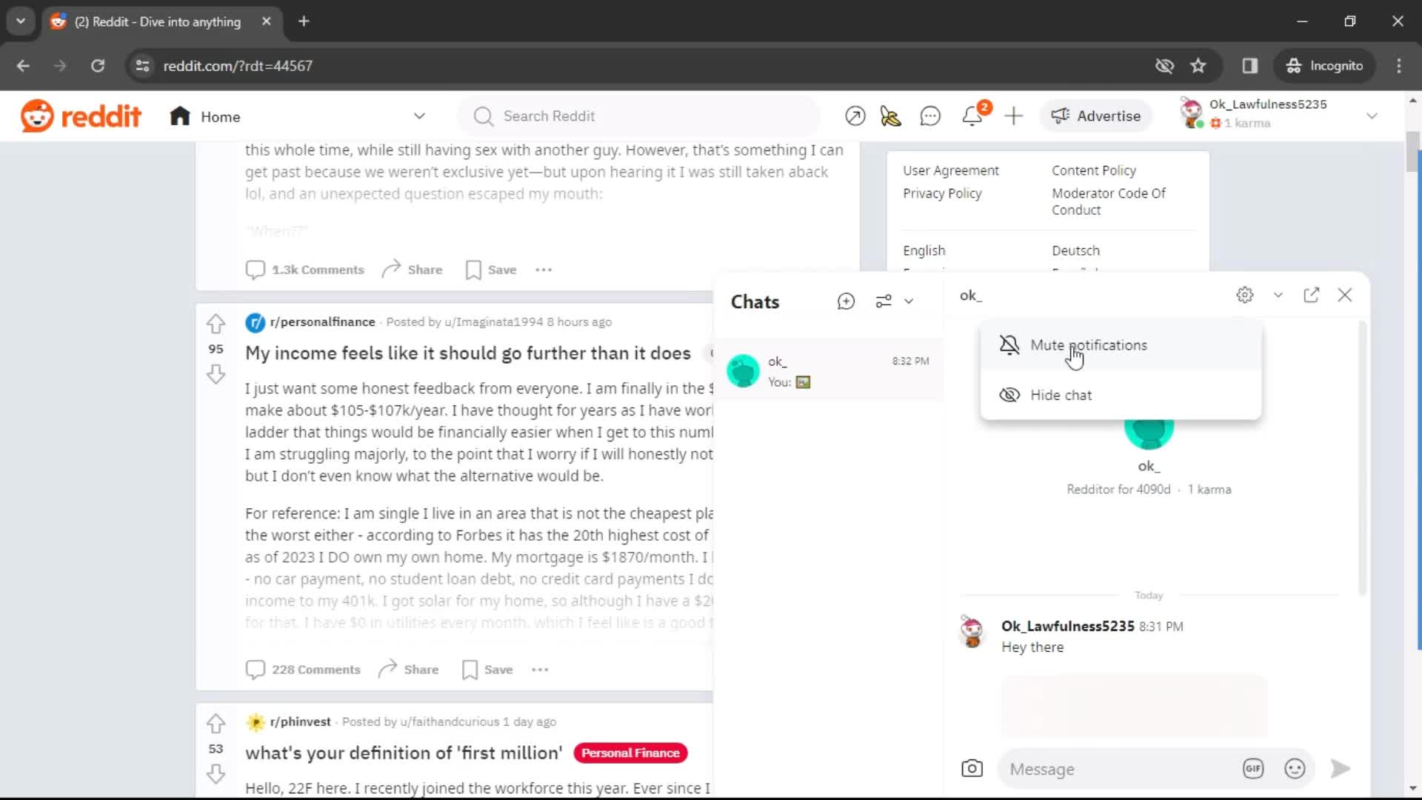Click the send message arrow button
Screen dimensions: 1422x800
click(1339, 769)
